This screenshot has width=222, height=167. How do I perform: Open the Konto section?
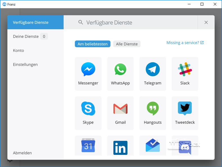click(x=35, y=51)
